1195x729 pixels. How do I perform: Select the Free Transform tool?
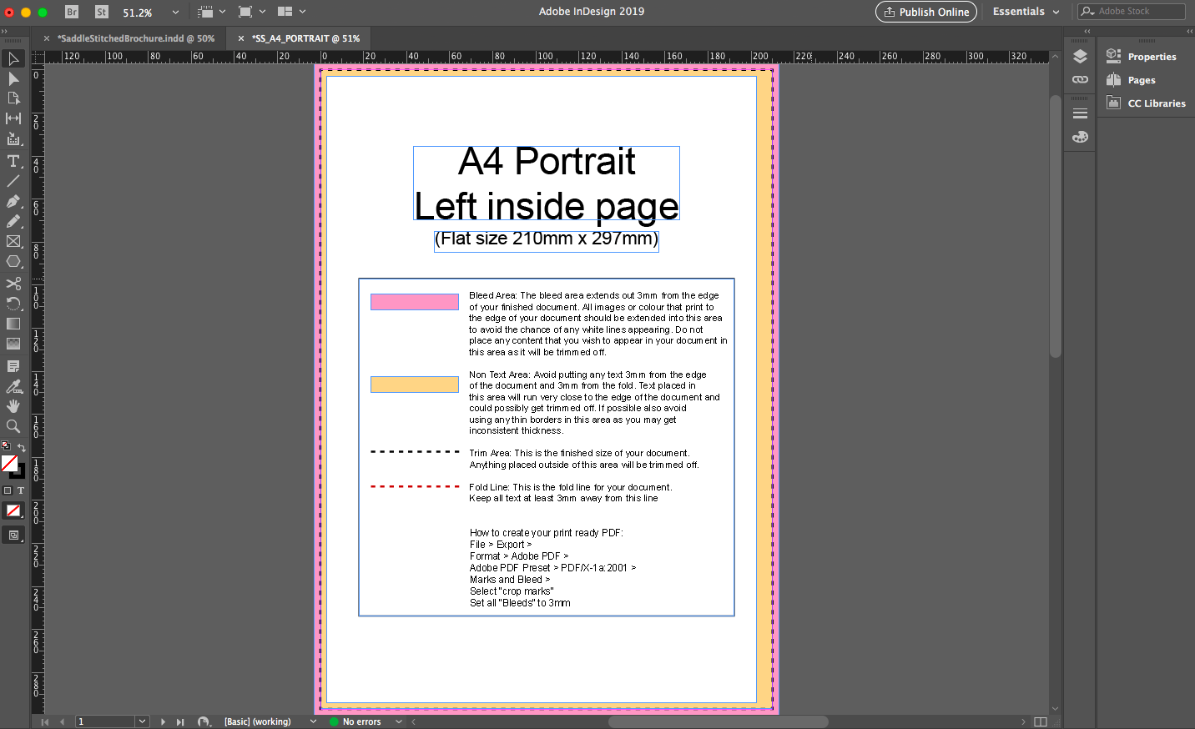[x=13, y=304]
